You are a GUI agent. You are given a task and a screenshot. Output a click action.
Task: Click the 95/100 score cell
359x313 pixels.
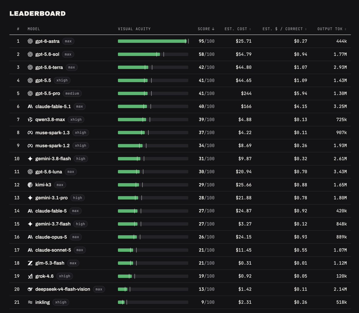click(x=206, y=41)
